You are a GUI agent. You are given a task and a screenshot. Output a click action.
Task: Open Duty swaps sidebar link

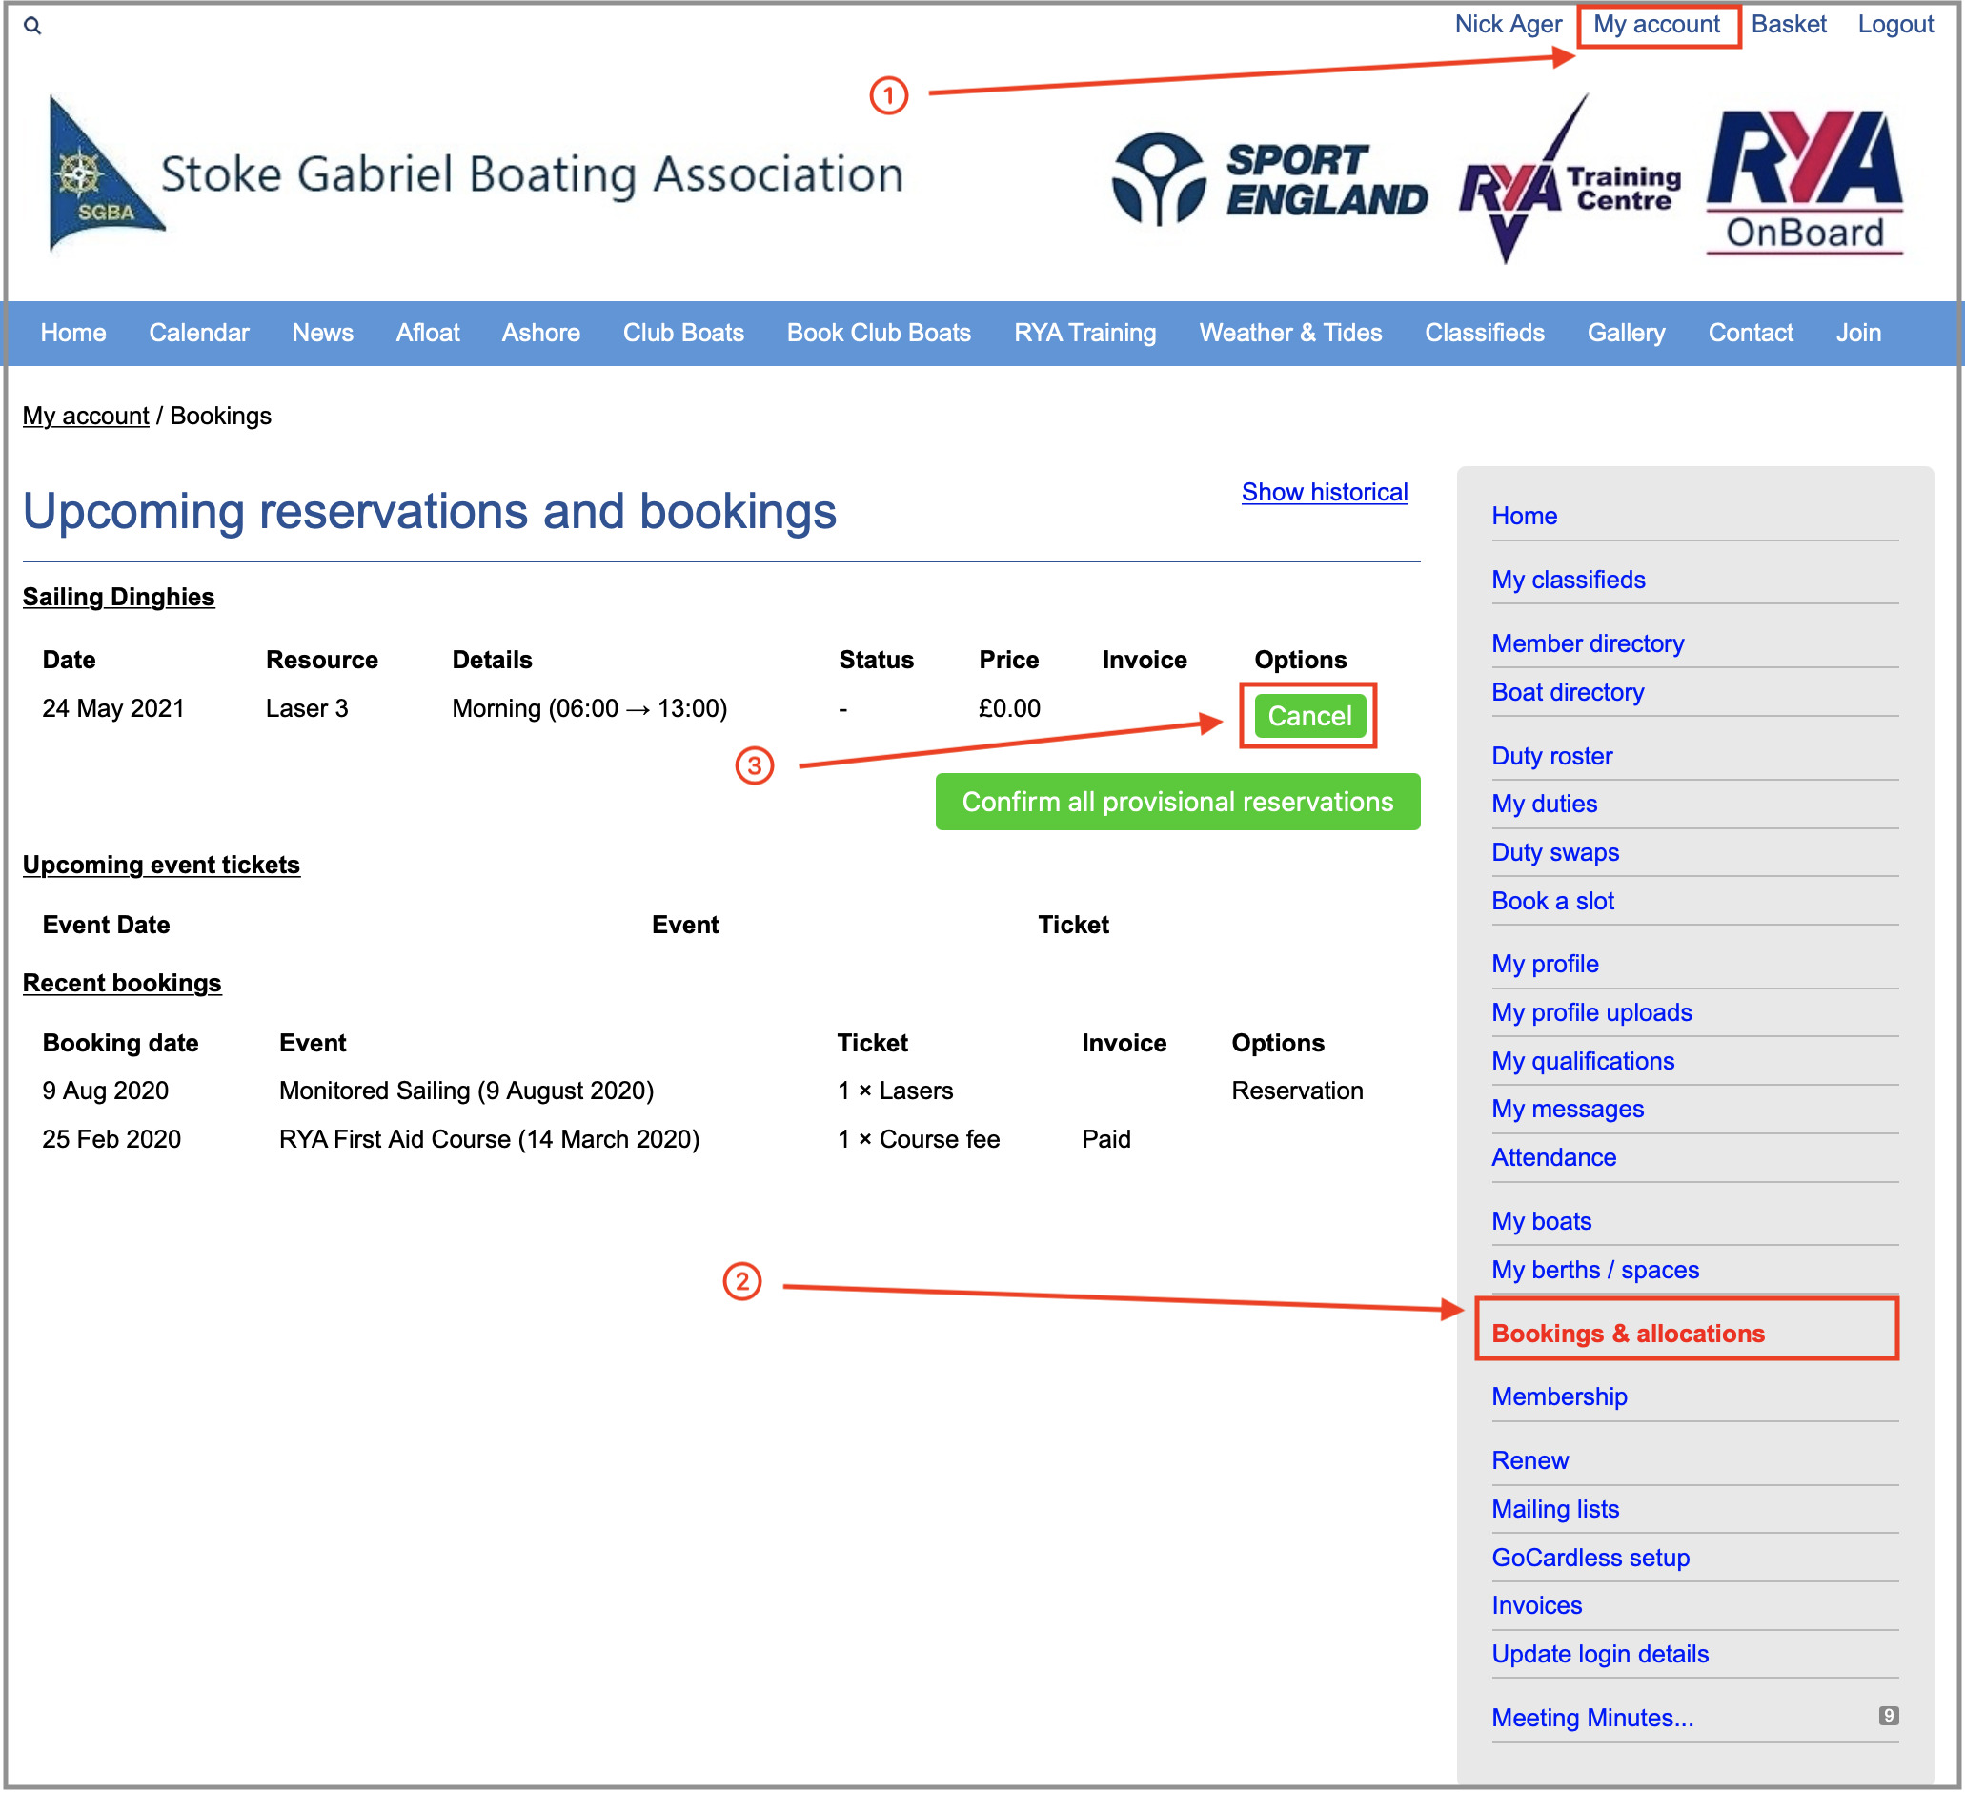1555,852
